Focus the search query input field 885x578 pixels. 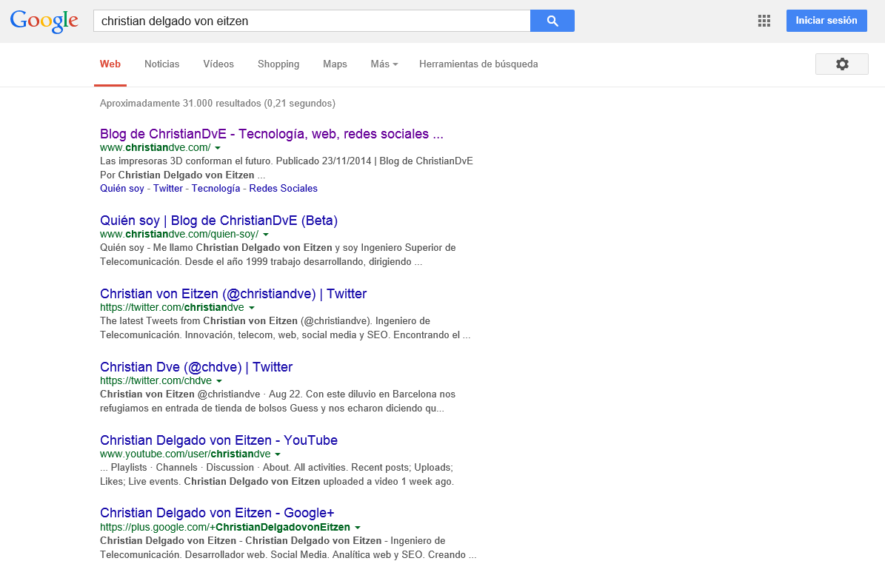312,21
